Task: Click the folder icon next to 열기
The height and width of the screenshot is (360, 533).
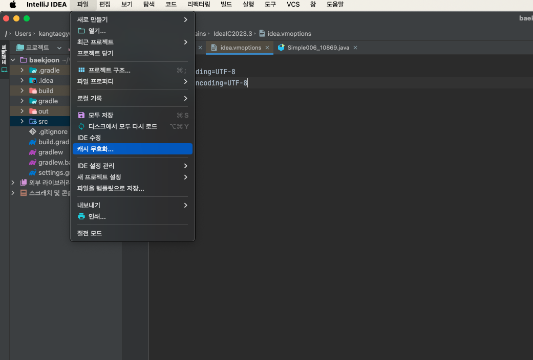Action: (x=81, y=31)
